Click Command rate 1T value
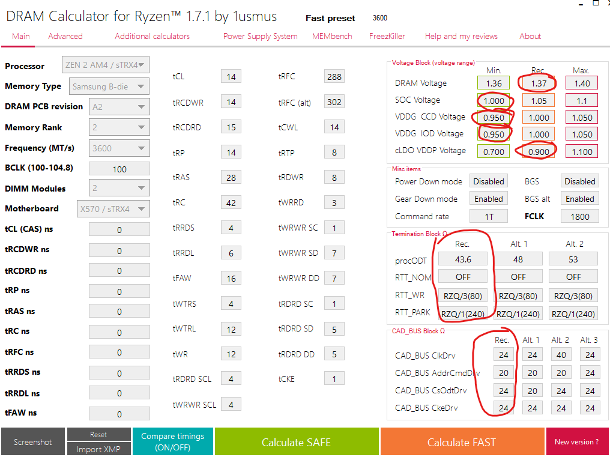The height and width of the screenshot is (457, 610). point(489,216)
